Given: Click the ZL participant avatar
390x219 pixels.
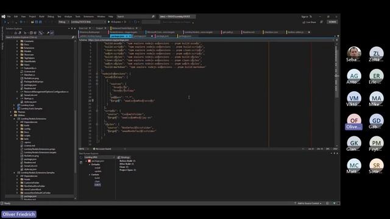Looking at the screenshot, I should pos(377,53).
